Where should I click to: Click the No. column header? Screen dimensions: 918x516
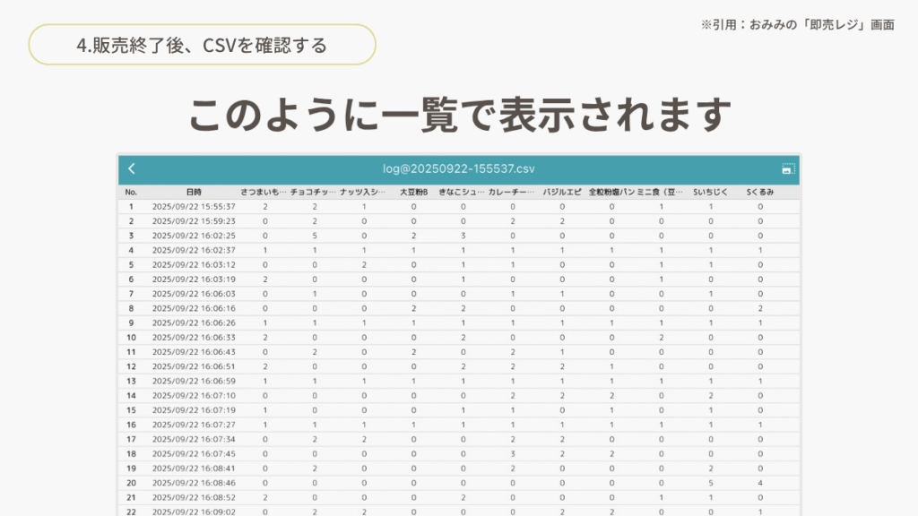(x=131, y=192)
